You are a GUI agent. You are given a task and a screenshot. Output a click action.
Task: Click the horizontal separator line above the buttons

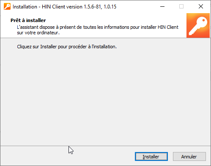click(105, 146)
